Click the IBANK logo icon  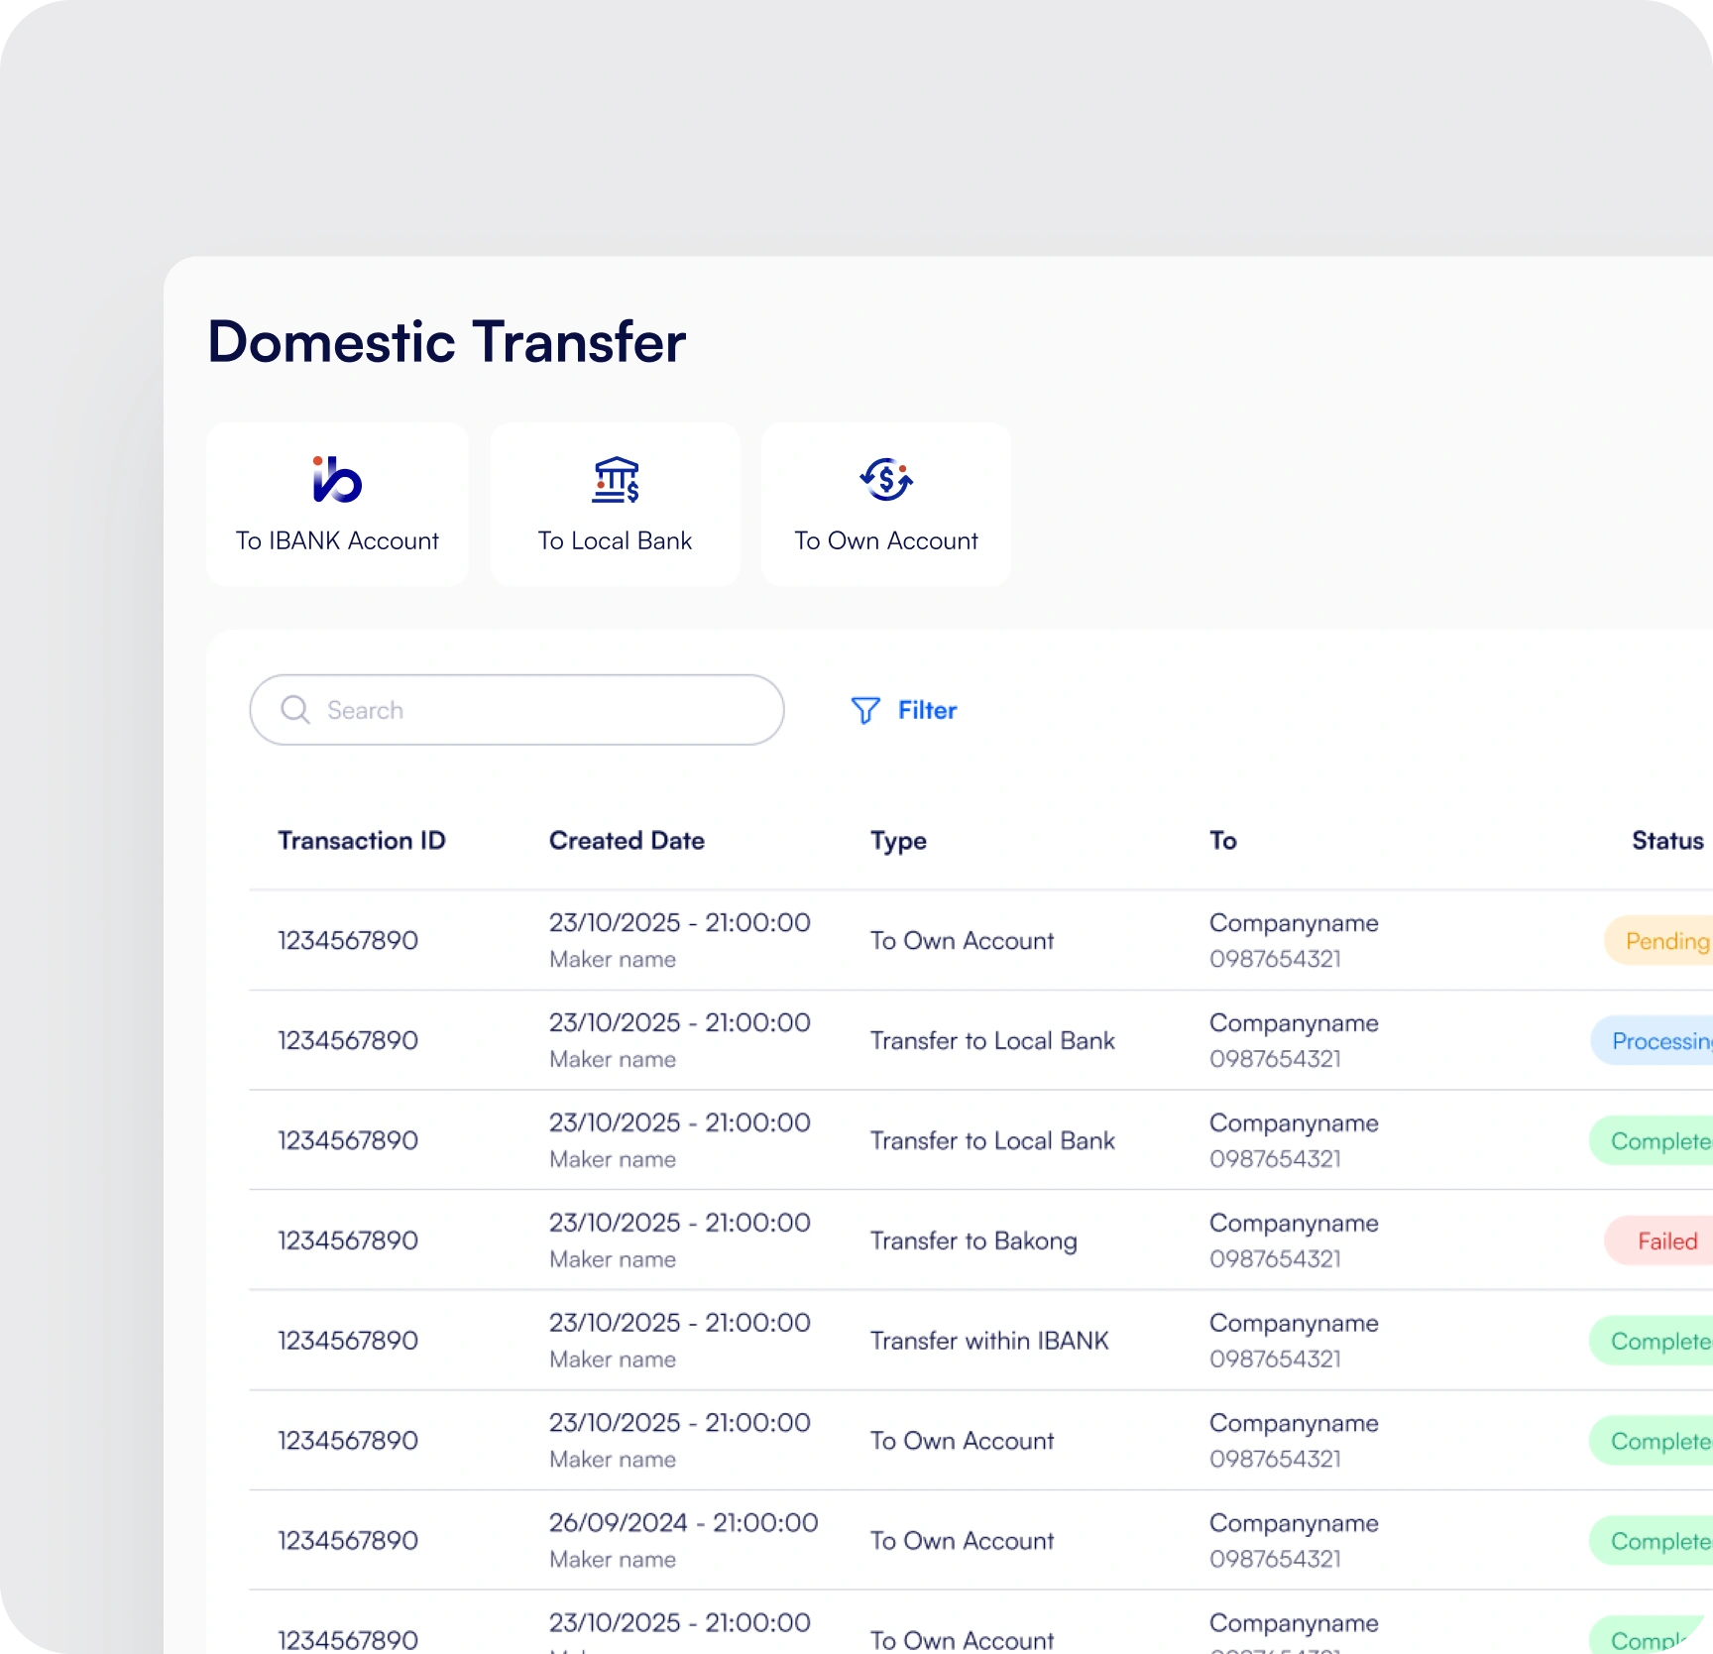pos(337,480)
